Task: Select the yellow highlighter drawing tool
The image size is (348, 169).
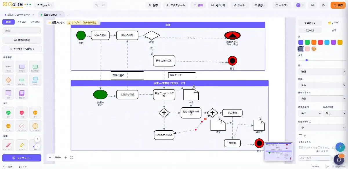Action: (22, 145)
